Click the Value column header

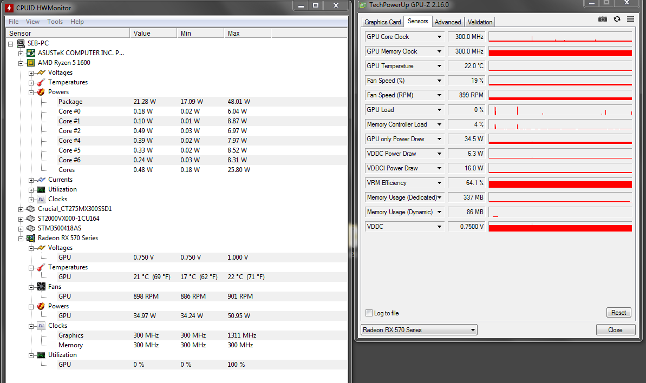[154, 34]
